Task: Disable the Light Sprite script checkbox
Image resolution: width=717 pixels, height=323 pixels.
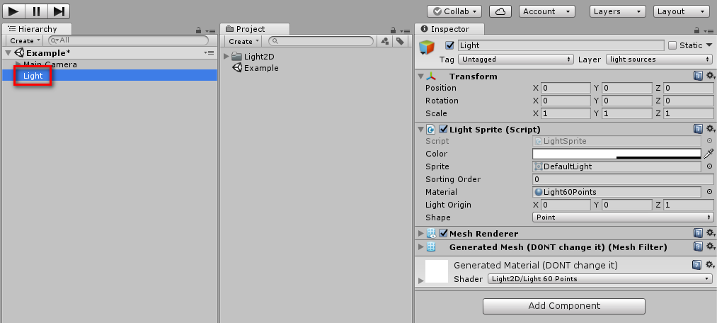Action: click(x=443, y=130)
